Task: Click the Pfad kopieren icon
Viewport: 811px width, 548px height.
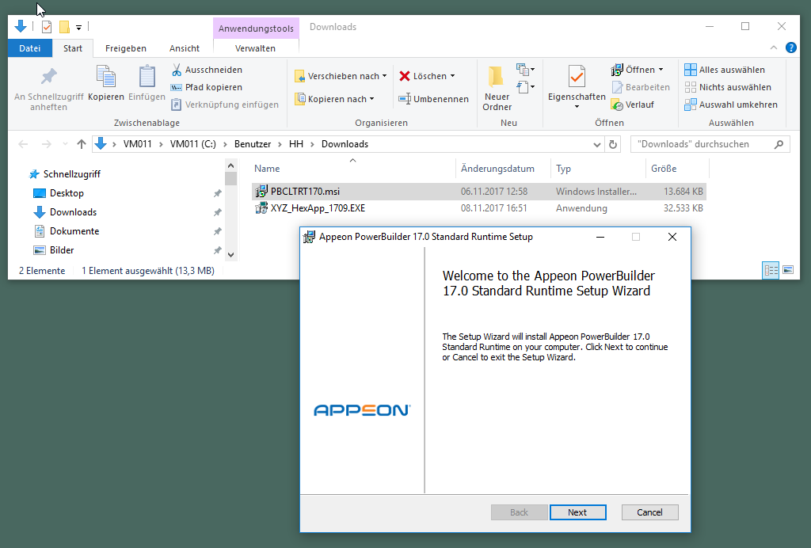Action: tap(177, 87)
